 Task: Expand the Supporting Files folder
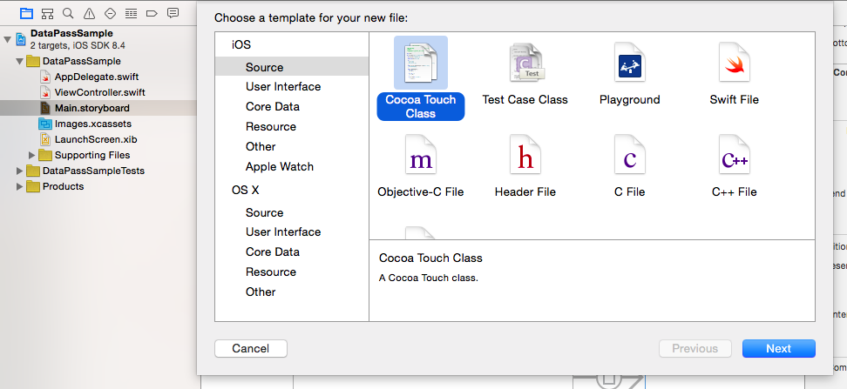coord(32,155)
